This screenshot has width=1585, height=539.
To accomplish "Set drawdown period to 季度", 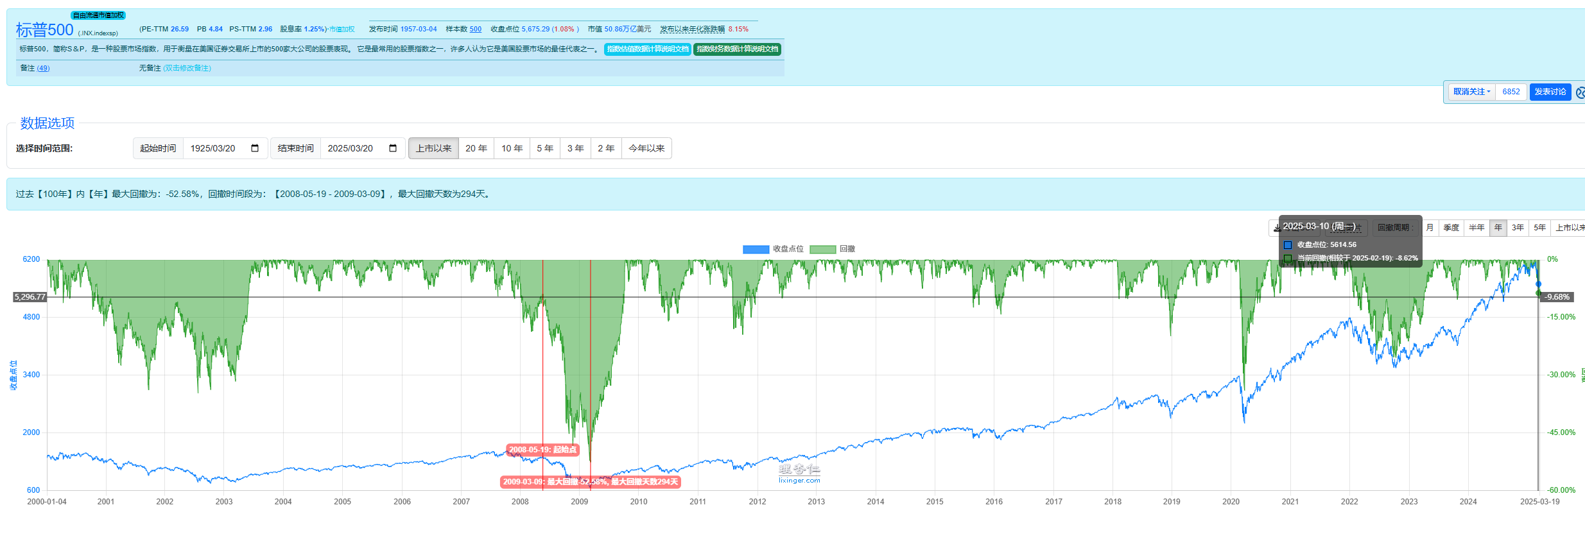I will pos(1451,228).
